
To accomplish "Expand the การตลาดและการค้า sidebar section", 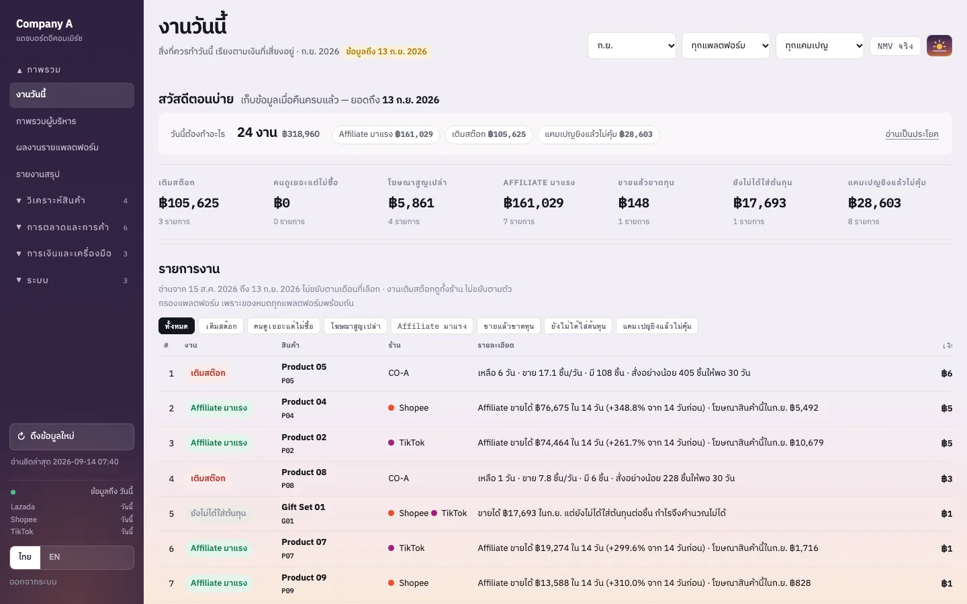I will 72,227.
